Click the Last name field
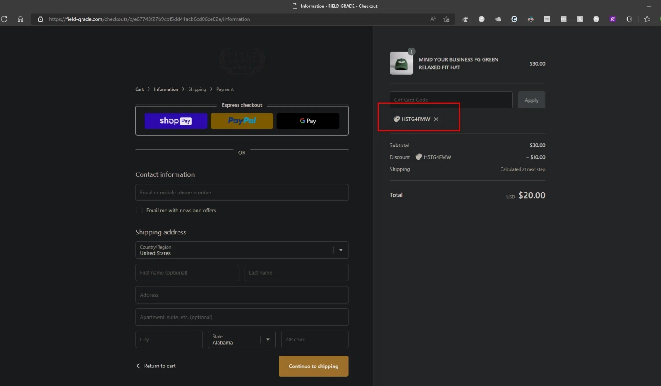The image size is (661, 386). 297,273
